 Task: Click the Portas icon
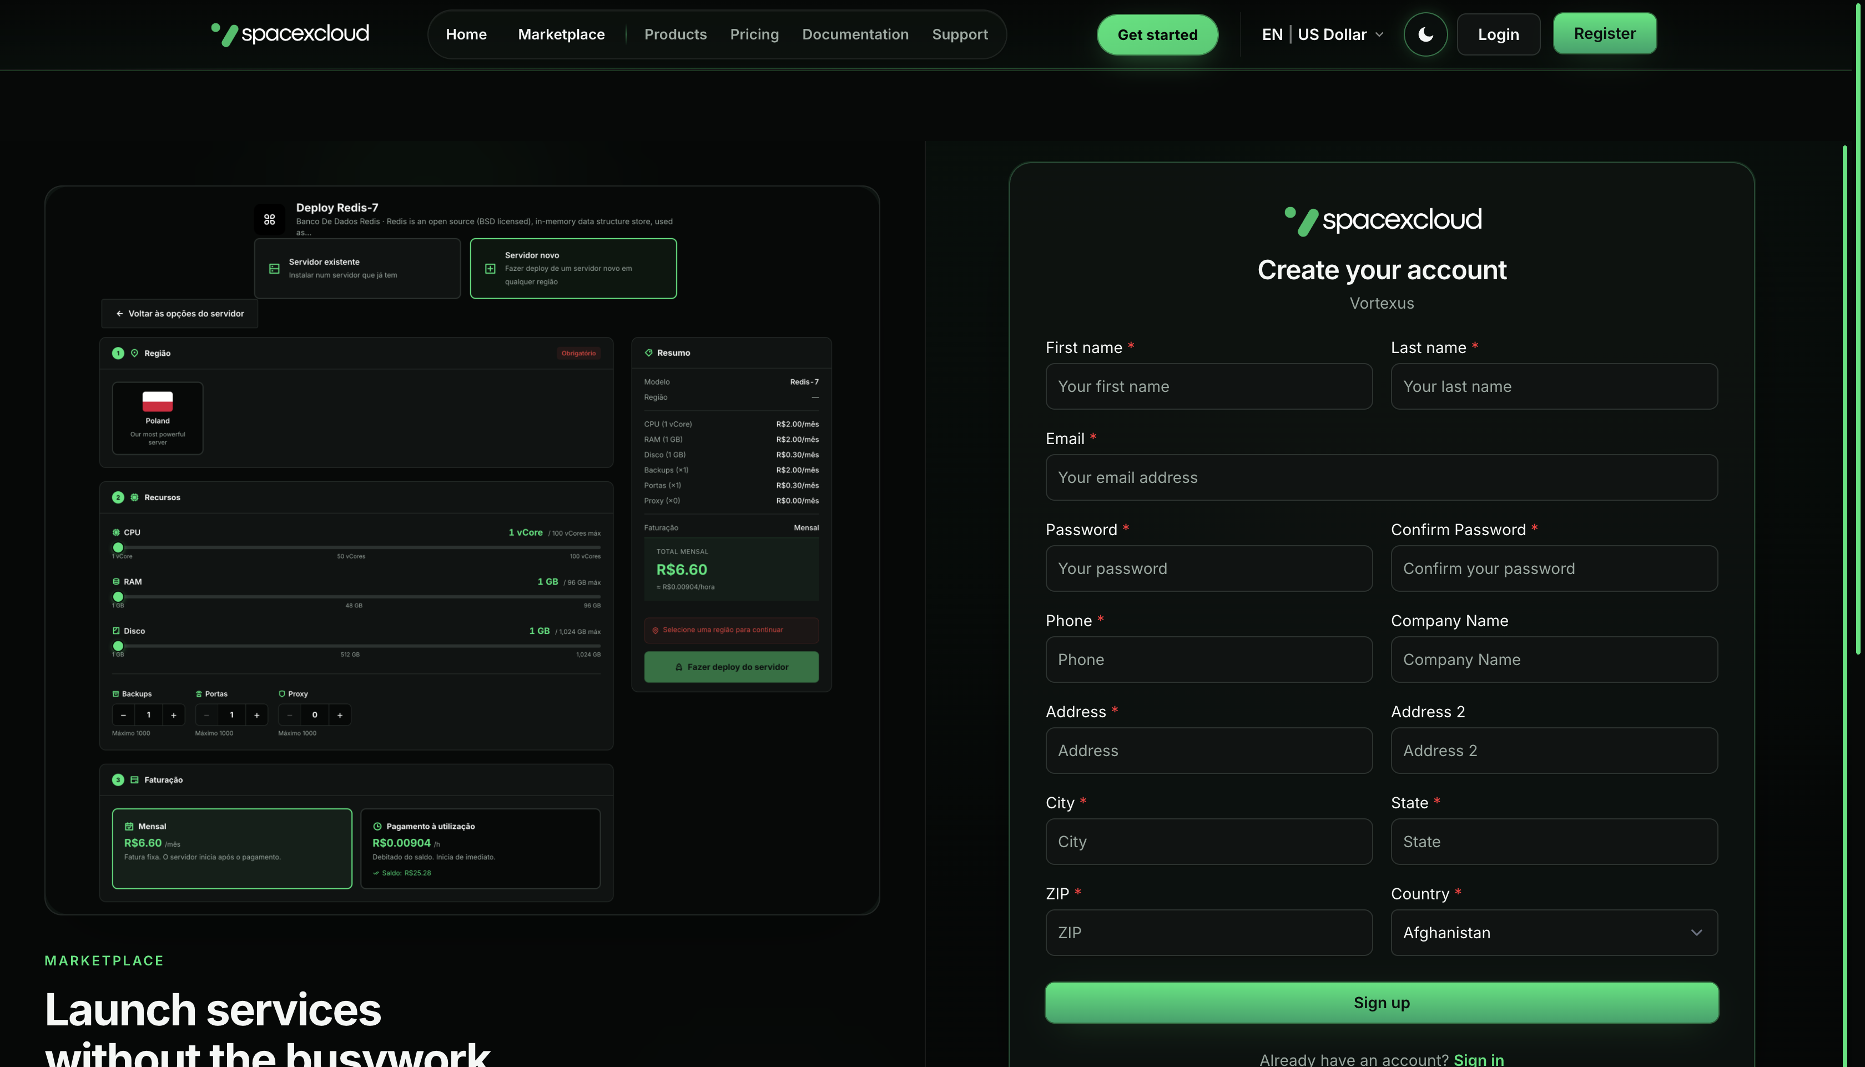[199, 694]
